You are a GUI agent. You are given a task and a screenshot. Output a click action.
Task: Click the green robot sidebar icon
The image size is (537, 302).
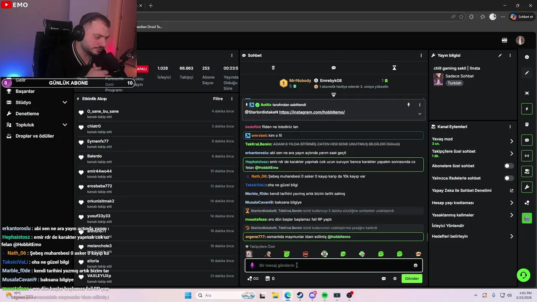point(527,218)
